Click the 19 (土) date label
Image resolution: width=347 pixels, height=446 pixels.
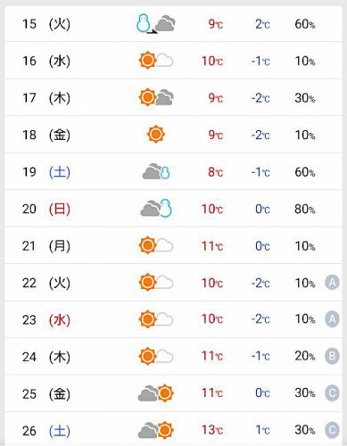(46, 172)
